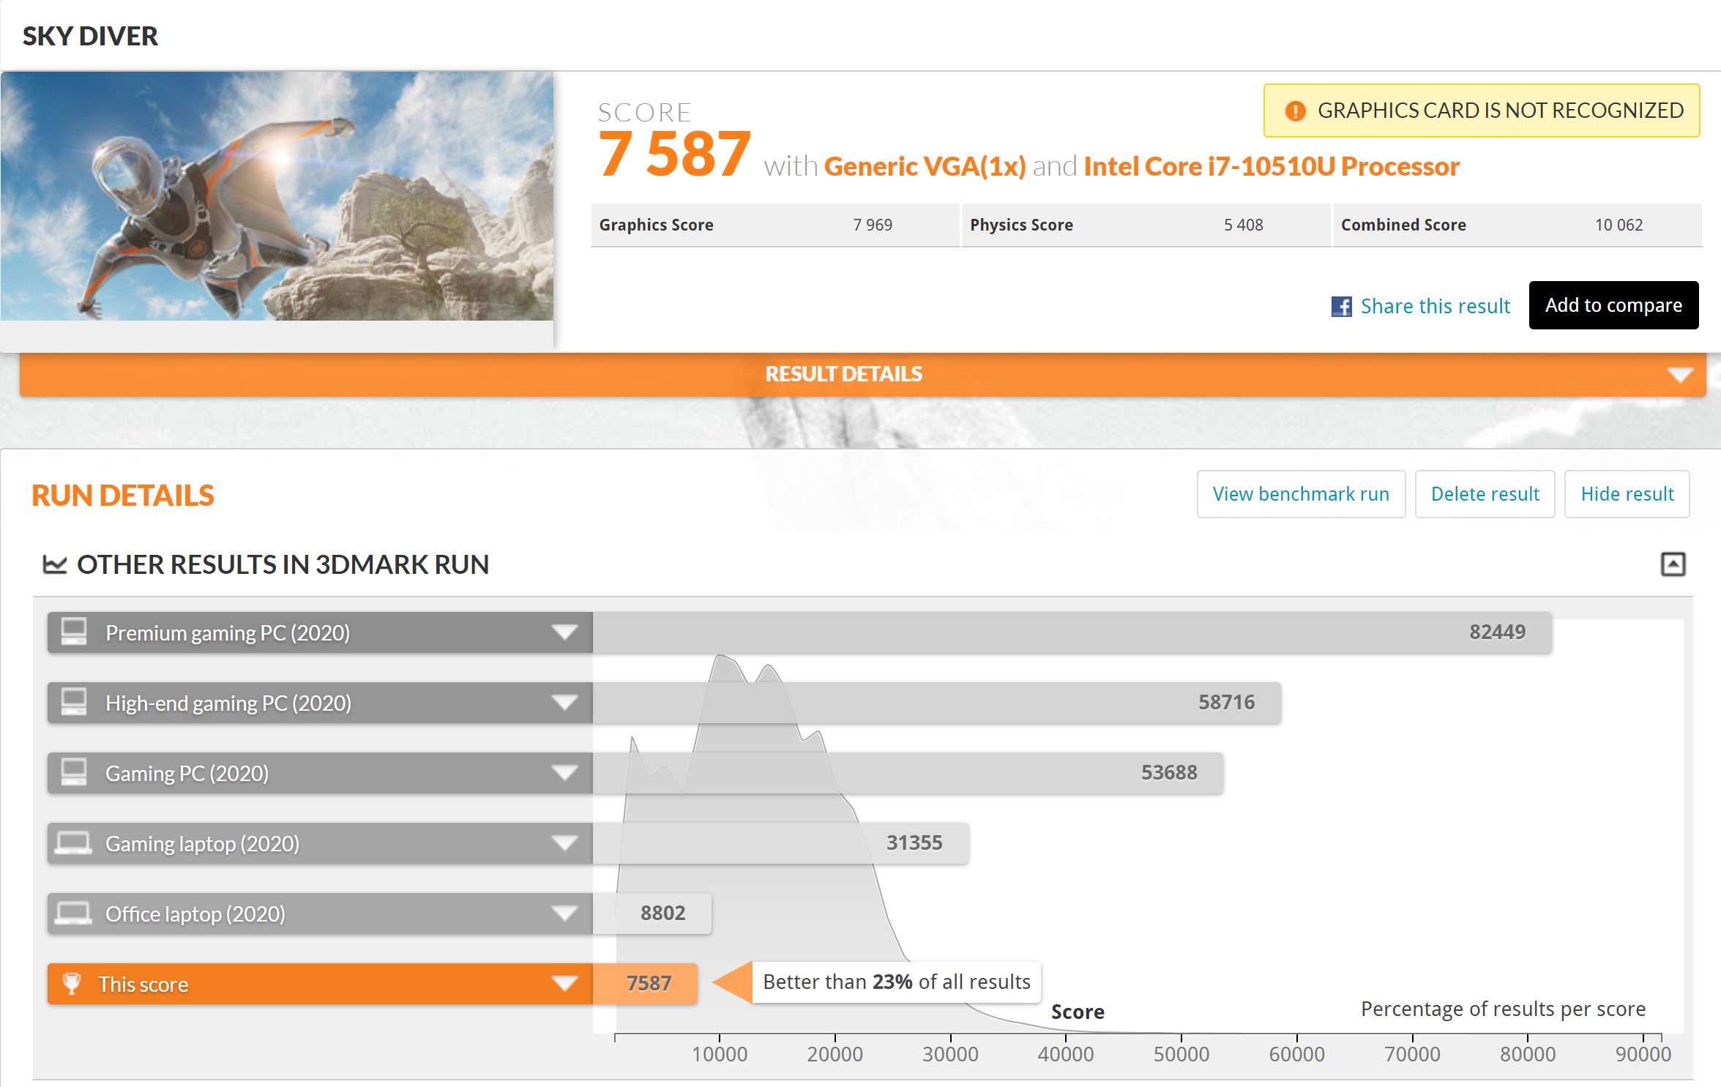Click the Office laptop (2020) label
Screen dimensions: 1721x1087
(x=195, y=914)
